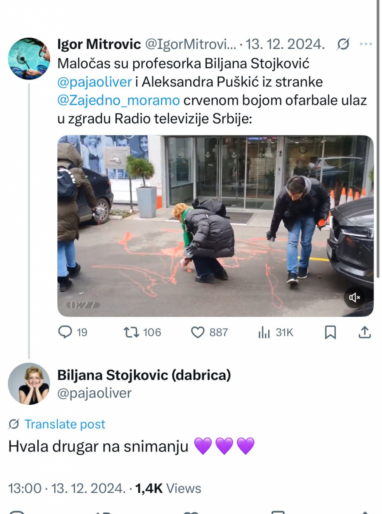
Task: Click the 0:27 video duration label
Action: coord(83,305)
